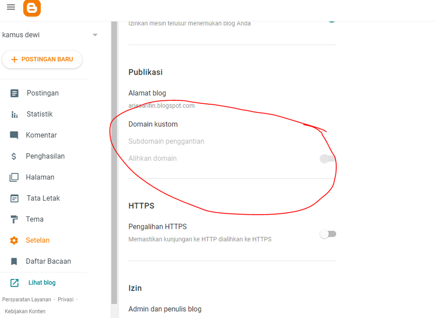437x318 pixels.
Task: Click the orange Blogger logo
Action: [32, 8]
